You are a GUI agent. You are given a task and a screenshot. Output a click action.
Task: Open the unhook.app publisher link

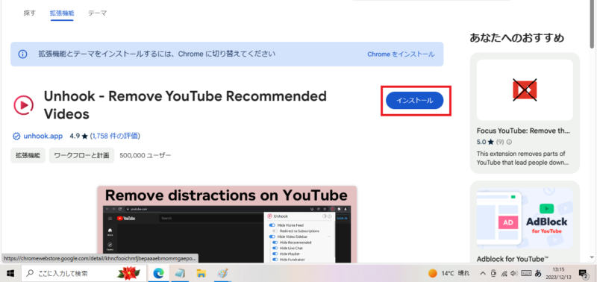[x=43, y=136]
